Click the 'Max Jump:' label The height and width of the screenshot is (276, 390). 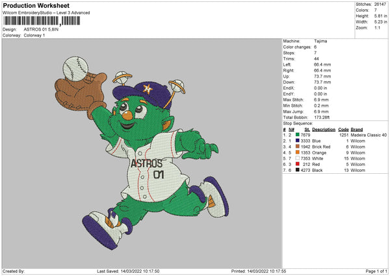(x=292, y=111)
